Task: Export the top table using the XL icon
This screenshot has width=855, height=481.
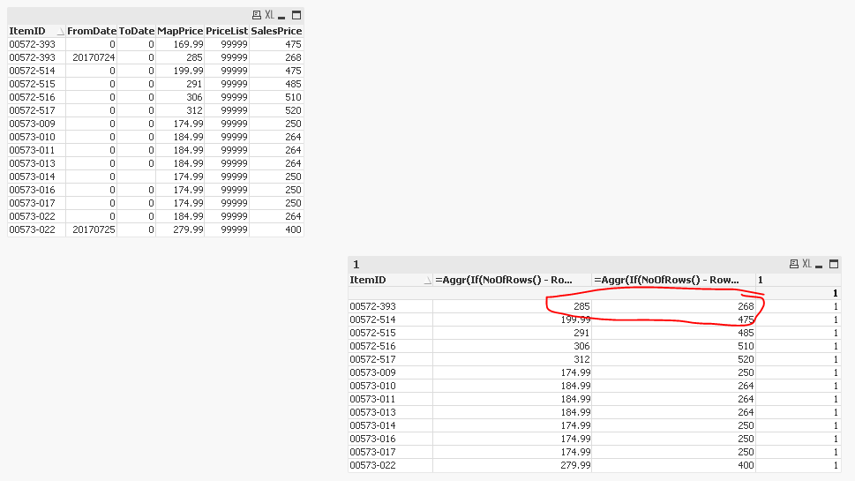Action: click(x=269, y=15)
